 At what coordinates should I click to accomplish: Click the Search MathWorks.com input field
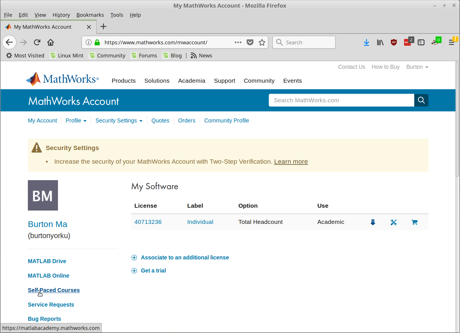342,100
